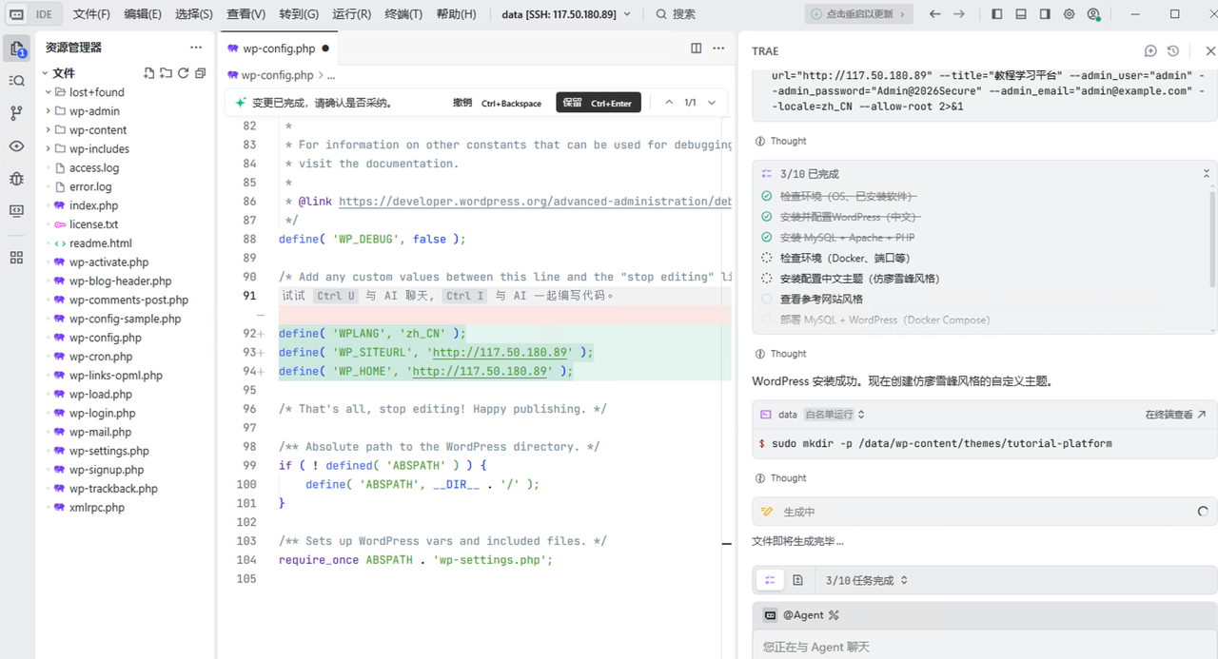This screenshot has height=659, width=1218.
Task: Go to previous change with up arrow
Action: click(669, 103)
